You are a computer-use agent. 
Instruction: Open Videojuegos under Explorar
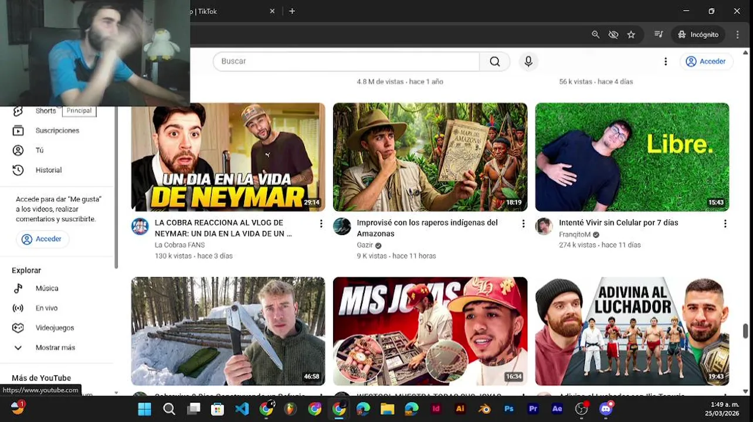pyautogui.click(x=55, y=328)
